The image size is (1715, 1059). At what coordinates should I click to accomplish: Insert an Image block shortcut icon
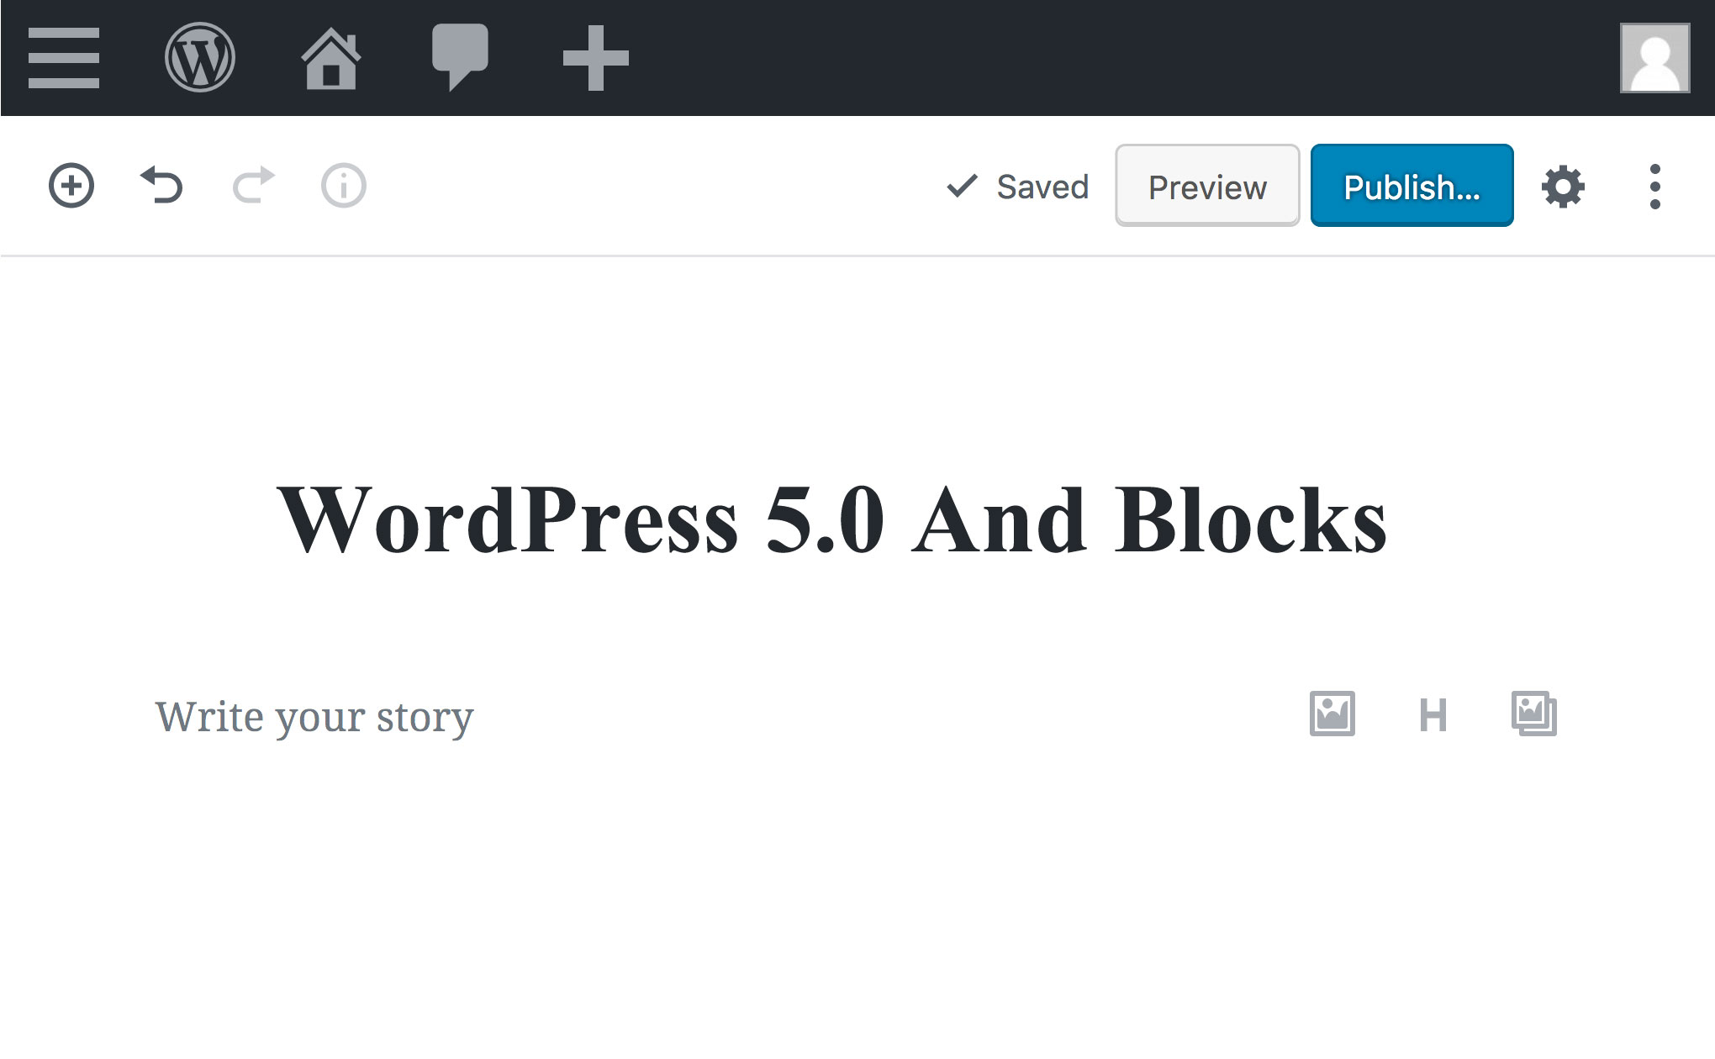tap(1332, 714)
